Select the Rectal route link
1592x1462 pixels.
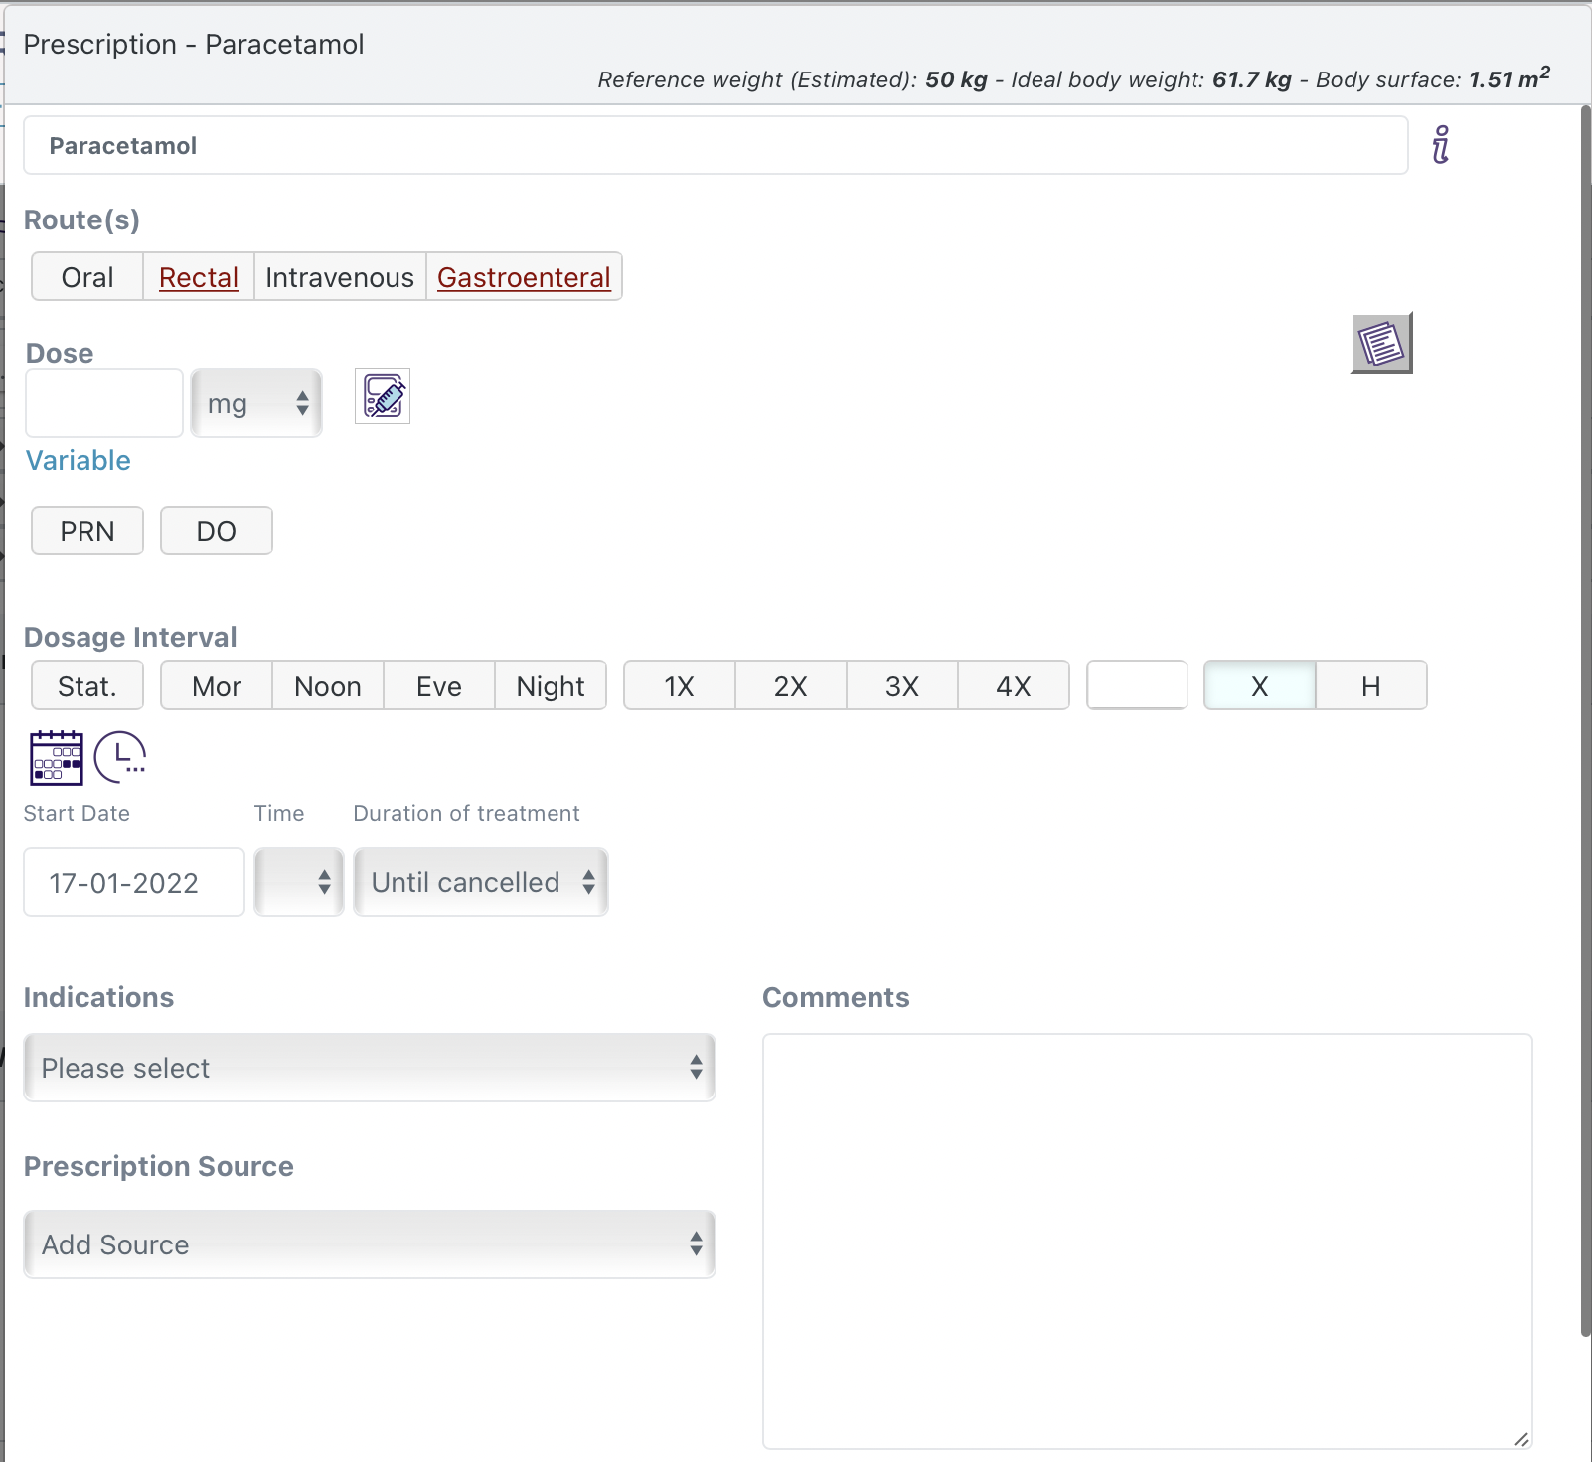[x=198, y=277]
